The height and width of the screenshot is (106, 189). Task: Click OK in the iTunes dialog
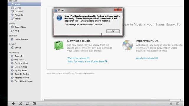click(x=113, y=32)
